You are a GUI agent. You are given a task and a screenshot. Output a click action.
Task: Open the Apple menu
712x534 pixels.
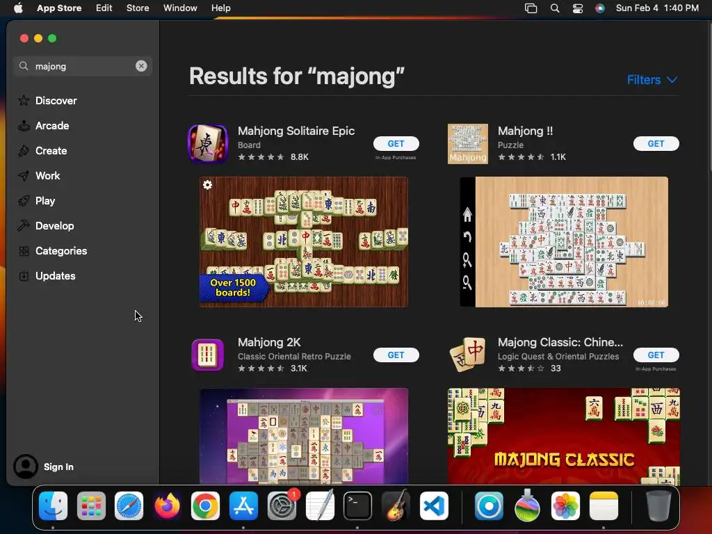18,8
